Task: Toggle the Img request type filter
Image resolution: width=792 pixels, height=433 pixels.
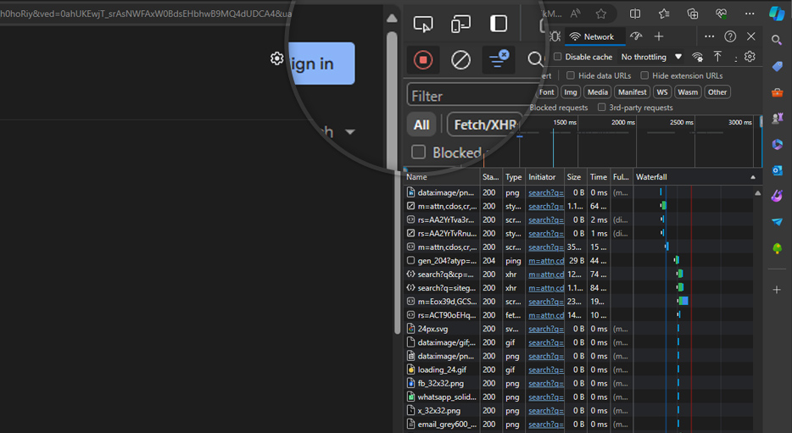Action: click(571, 92)
